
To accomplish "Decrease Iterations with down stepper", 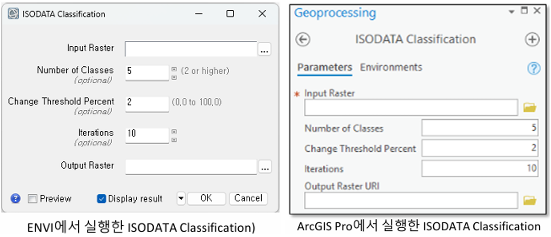I will pos(174,140).
